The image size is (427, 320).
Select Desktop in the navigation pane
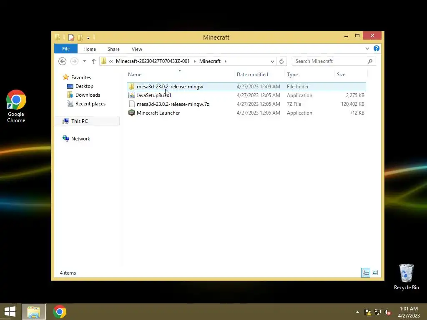pyautogui.click(x=84, y=86)
